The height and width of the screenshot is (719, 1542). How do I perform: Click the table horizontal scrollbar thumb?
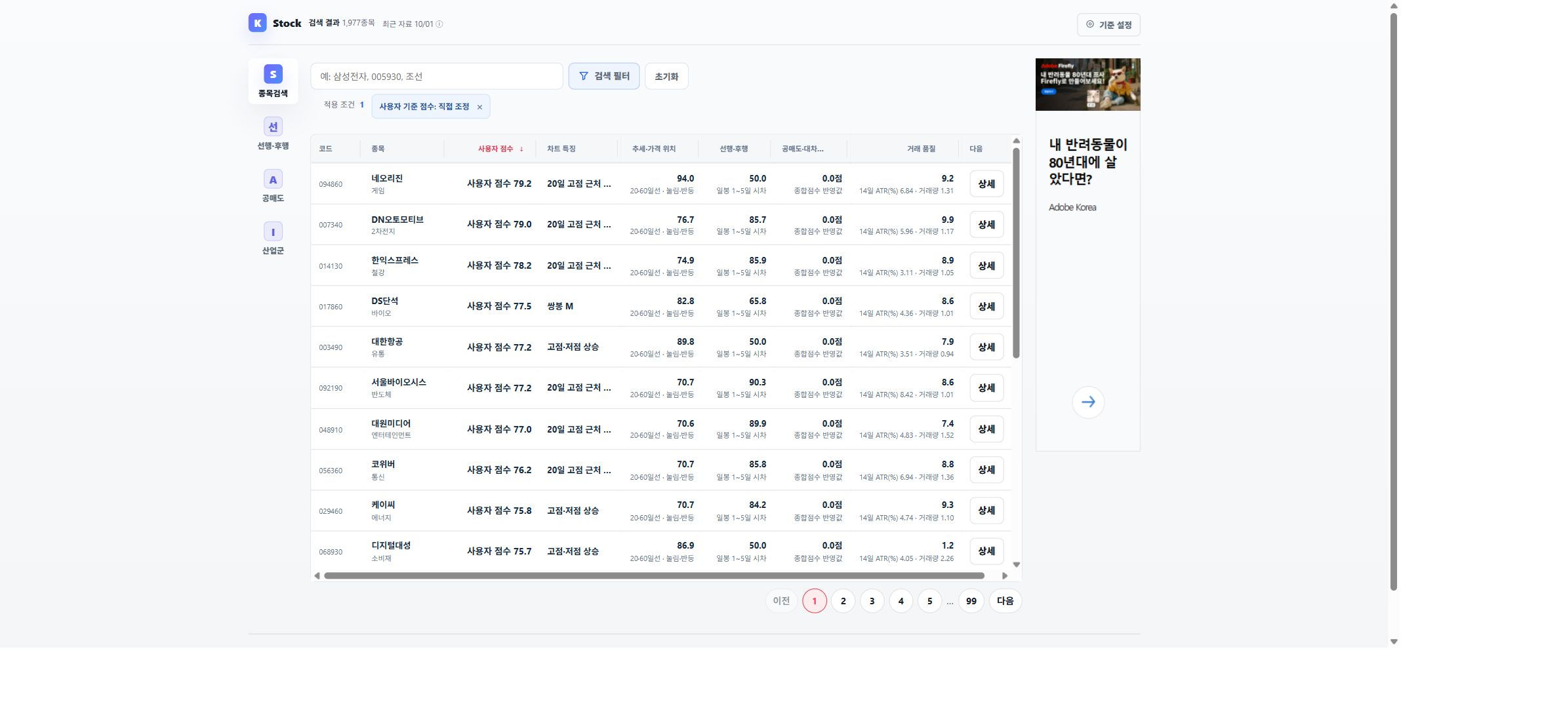(654, 575)
